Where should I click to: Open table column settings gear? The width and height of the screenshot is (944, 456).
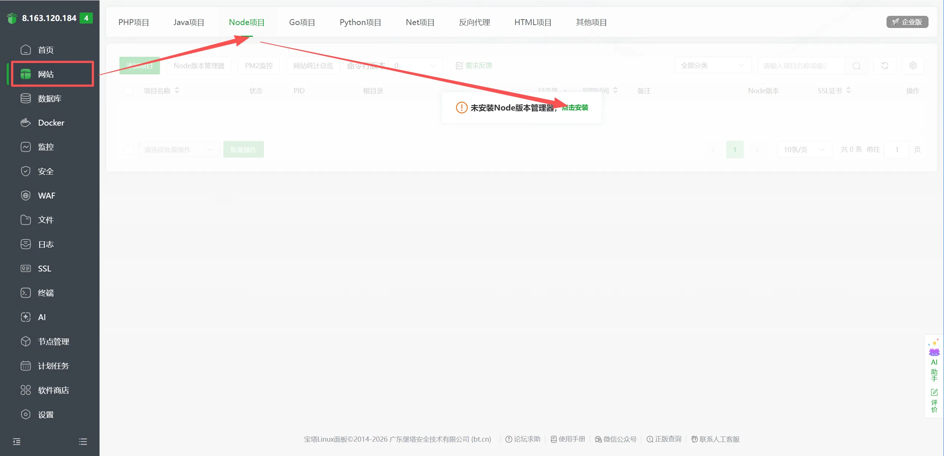(x=913, y=66)
